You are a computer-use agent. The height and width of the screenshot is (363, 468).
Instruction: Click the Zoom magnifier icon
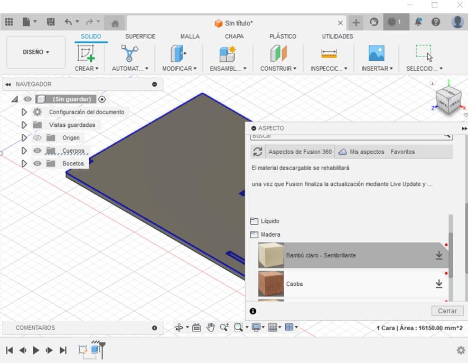pyautogui.click(x=224, y=327)
